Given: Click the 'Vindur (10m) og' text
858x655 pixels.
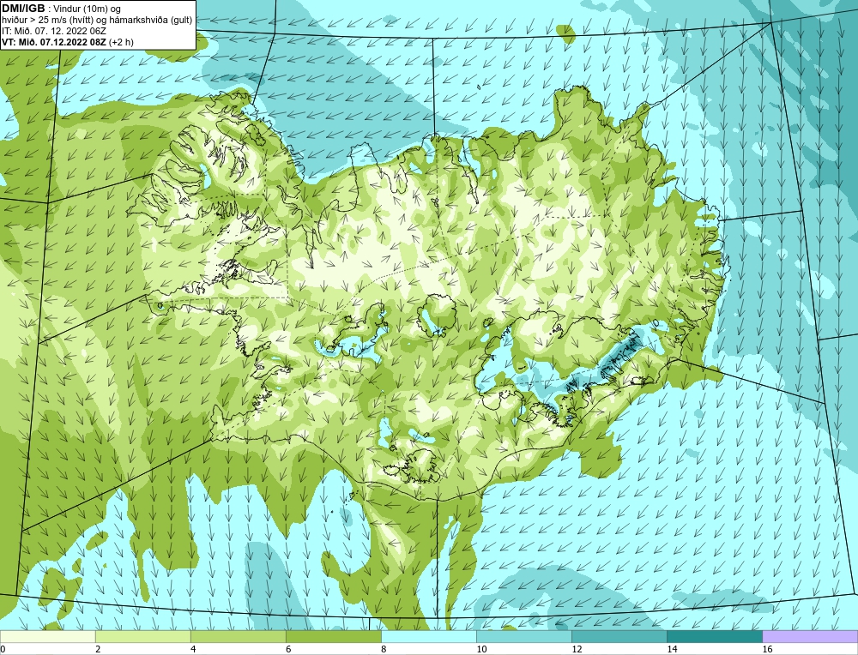Looking at the screenshot, I should [x=87, y=9].
